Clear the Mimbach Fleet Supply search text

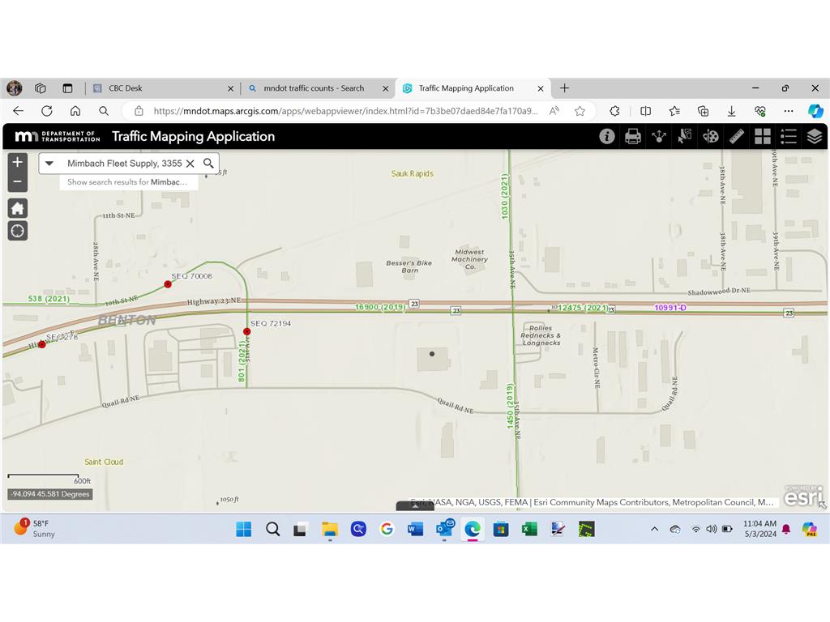[x=190, y=164]
